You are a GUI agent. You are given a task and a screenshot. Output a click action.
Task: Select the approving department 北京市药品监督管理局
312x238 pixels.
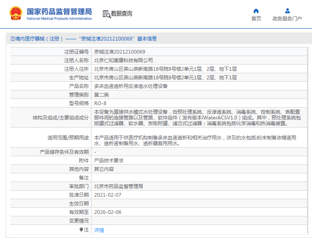pyautogui.click(x=118, y=186)
